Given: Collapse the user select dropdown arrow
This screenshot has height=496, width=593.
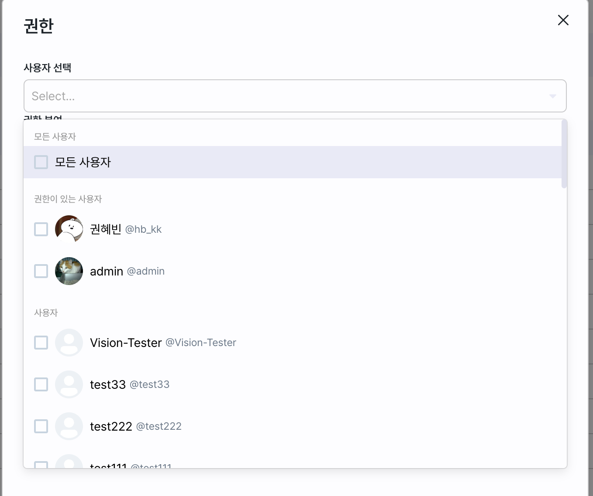Looking at the screenshot, I should [552, 96].
